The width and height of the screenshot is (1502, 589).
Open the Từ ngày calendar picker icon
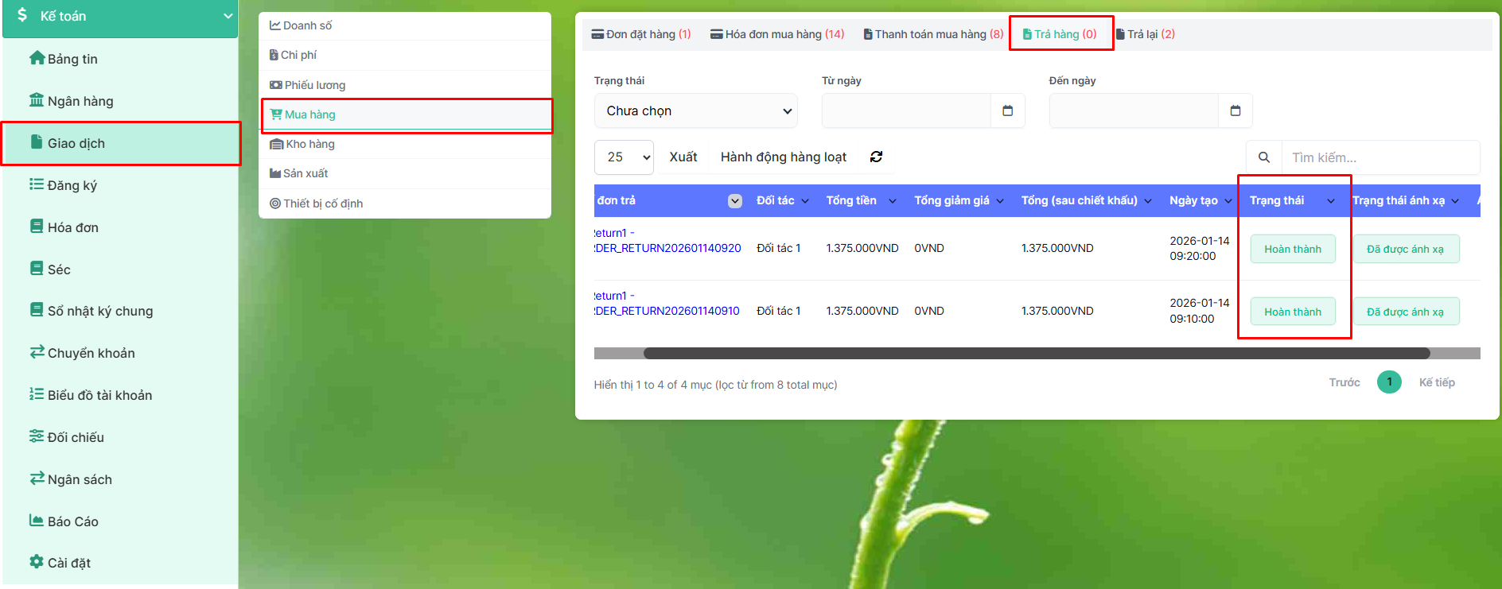pyautogui.click(x=1007, y=110)
